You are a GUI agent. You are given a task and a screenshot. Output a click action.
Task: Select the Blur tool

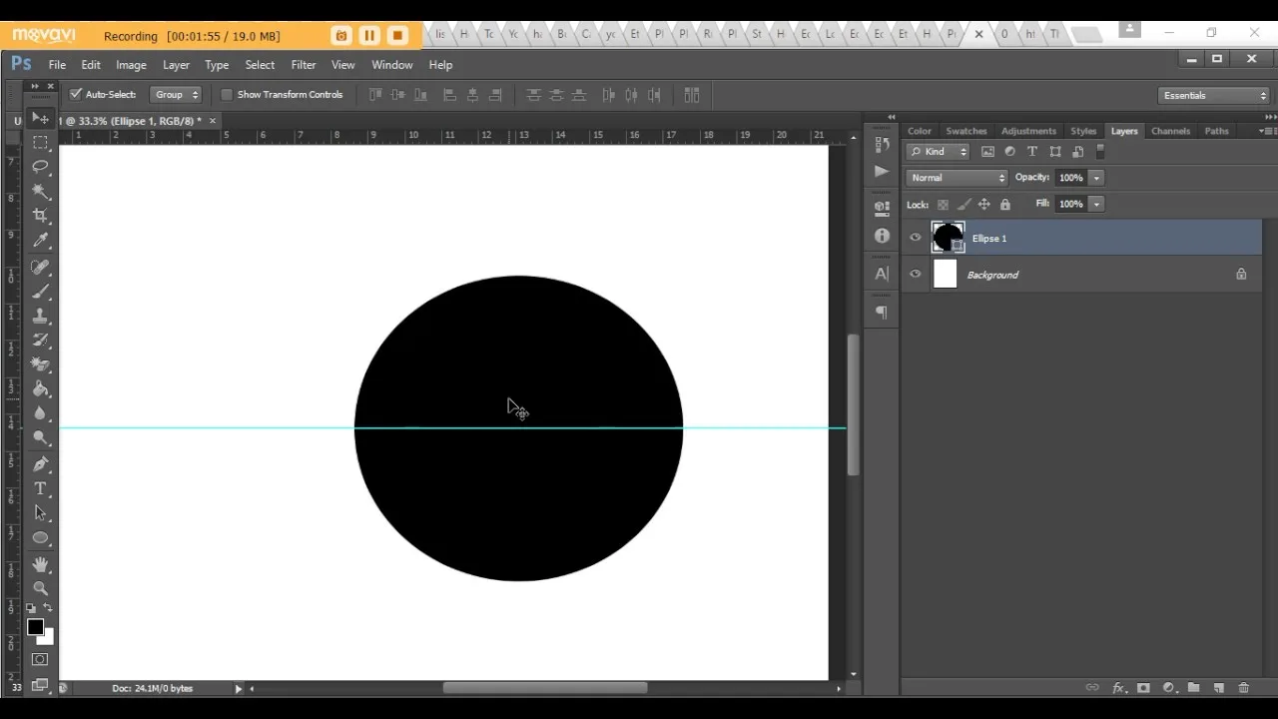40,412
